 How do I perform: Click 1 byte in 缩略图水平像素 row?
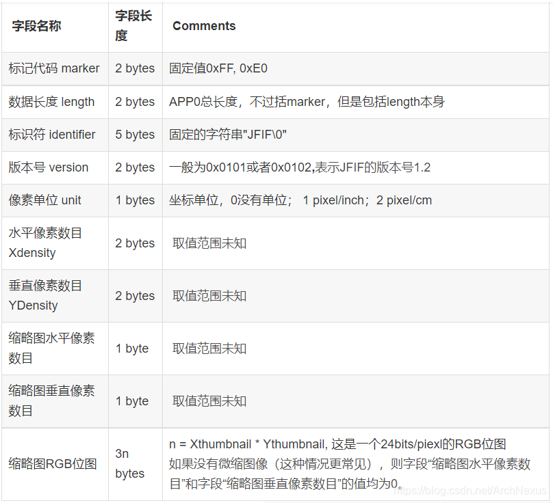[132, 349]
